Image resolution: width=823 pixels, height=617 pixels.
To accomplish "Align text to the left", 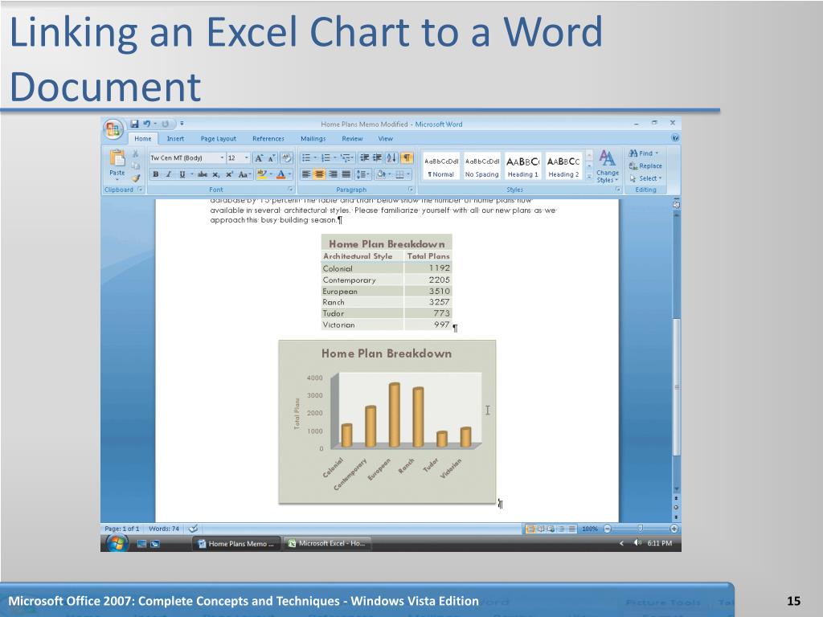I will tap(306, 174).
